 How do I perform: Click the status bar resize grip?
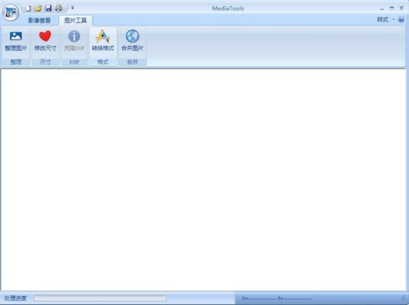click(x=404, y=299)
